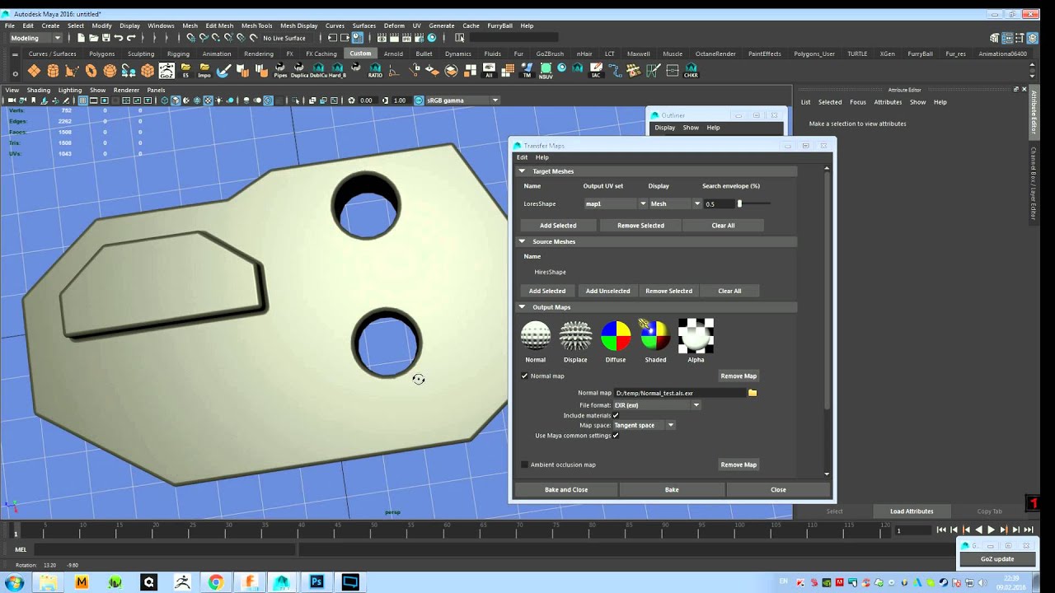Select the Diffuse output map icon
This screenshot has height=593, width=1055.
tap(616, 336)
